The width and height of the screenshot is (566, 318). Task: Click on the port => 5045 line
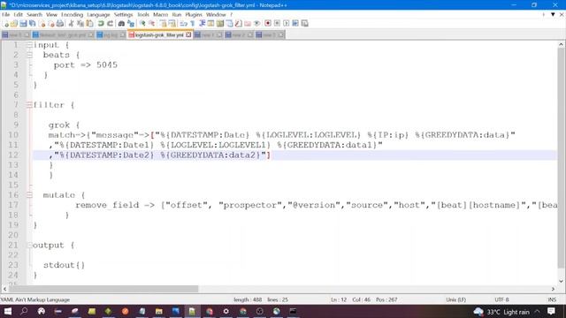(86, 64)
